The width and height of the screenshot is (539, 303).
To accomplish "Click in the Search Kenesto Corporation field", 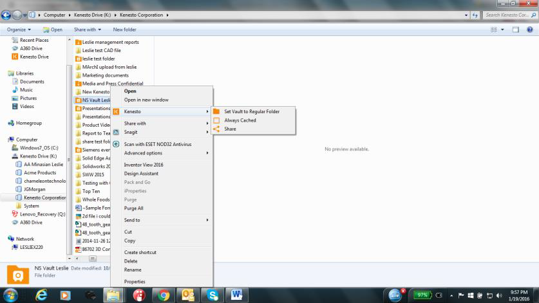I will tap(509, 15).
